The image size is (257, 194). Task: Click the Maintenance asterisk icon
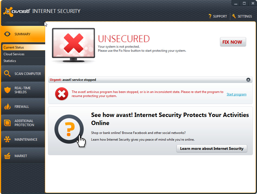pos(8,140)
